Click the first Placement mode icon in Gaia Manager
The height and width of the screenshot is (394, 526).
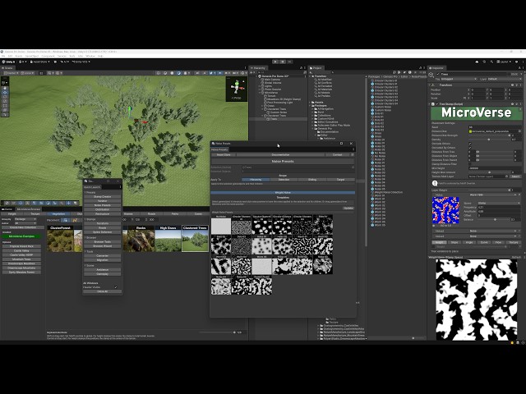pyautogui.click(x=66, y=220)
